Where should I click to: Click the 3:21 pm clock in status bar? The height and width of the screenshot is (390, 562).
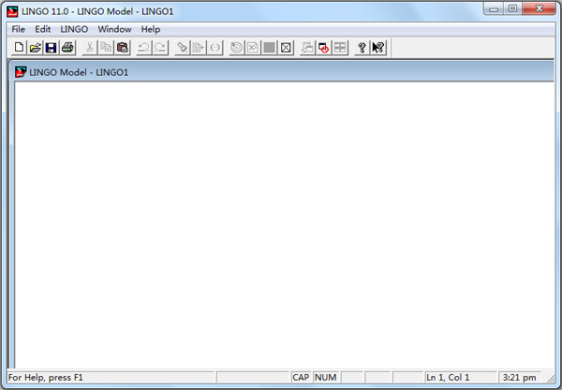tap(520, 378)
